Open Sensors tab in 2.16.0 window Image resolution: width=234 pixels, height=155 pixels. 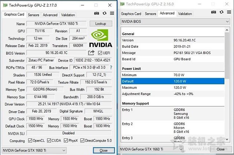click(150, 14)
